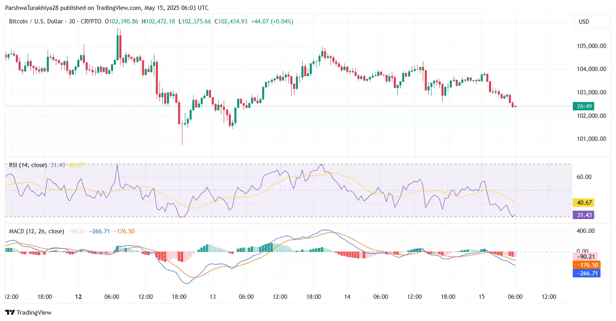The width and height of the screenshot is (616, 321).
Task: Click the blue -266.71 MACD value badge
Action: point(586,273)
